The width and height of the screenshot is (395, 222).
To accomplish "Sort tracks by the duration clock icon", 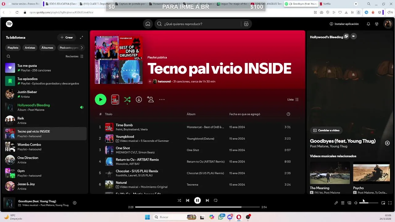I will pos(288,114).
